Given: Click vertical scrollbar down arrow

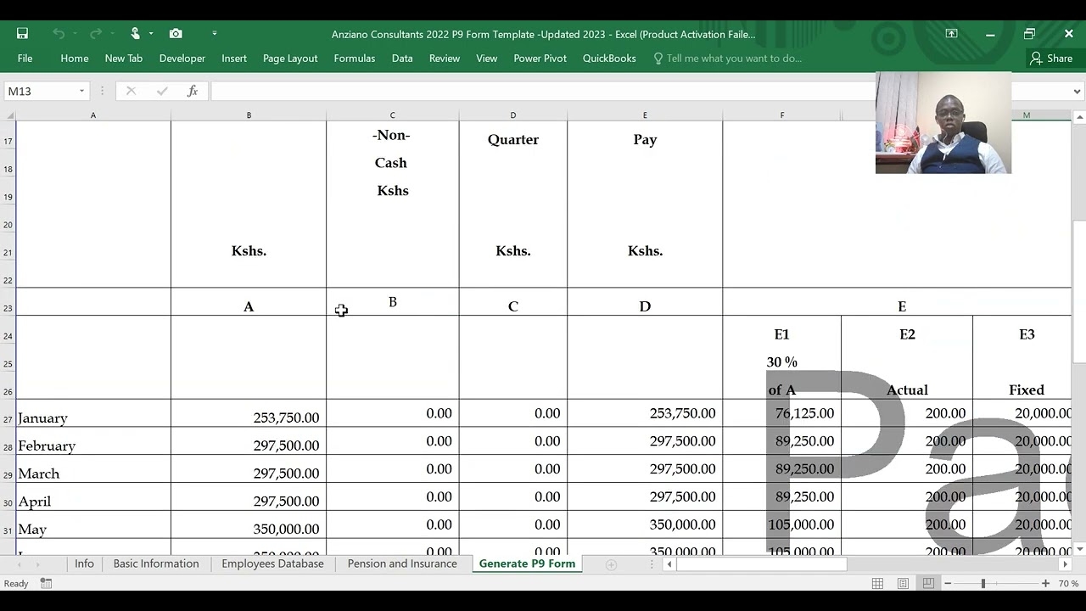Looking at the screenshot, I should [1079, 549].
